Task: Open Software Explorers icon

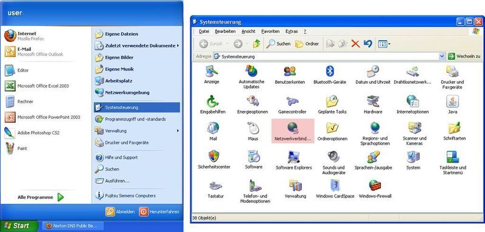Action: (293, 160)
